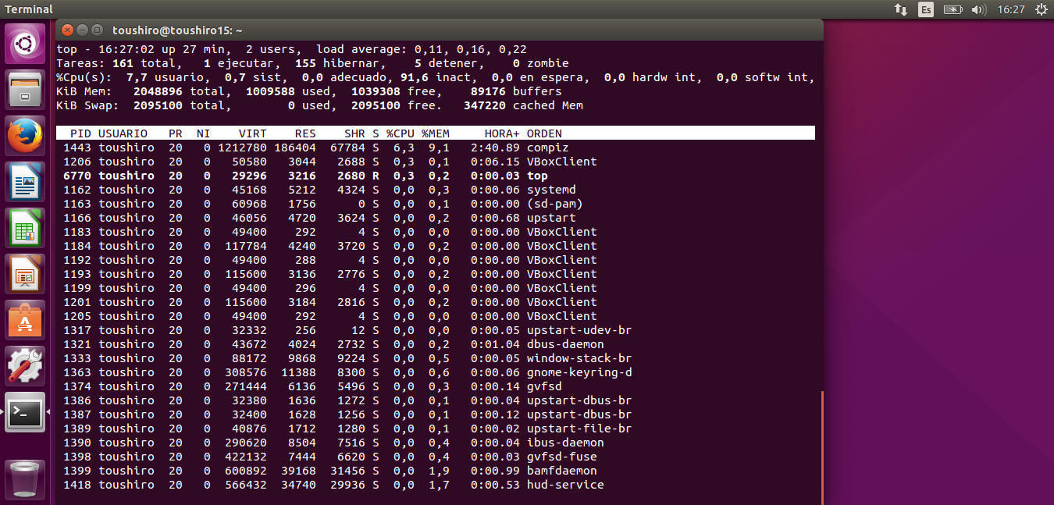Click the load average text
The width and height of the screenshot is (1054, 505).
click(x=422, y=49)
